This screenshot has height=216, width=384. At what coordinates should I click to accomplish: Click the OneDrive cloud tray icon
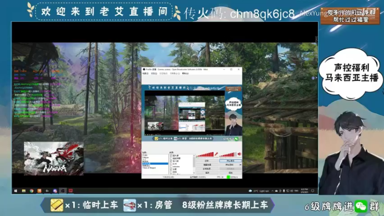pyautogui.click(x=276, y=191)
